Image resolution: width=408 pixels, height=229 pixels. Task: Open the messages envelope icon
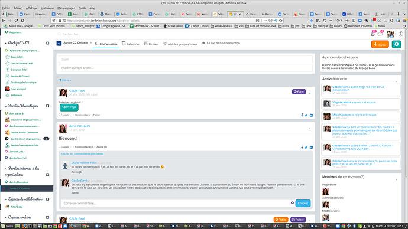[x=380, y=34]
